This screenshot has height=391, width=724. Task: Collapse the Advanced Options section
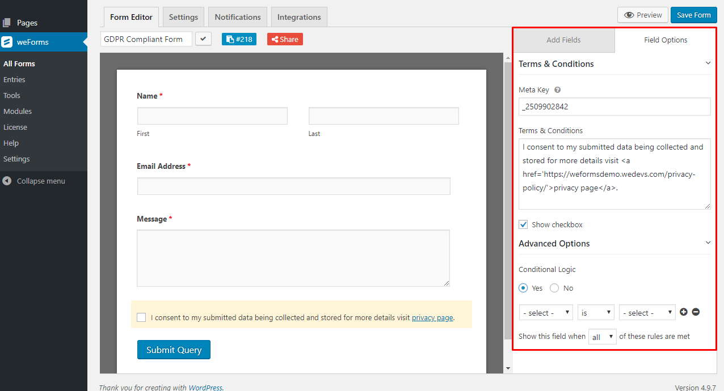click(708, 243)
